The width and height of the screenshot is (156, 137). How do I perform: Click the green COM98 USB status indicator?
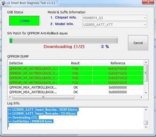click(24, 21)
